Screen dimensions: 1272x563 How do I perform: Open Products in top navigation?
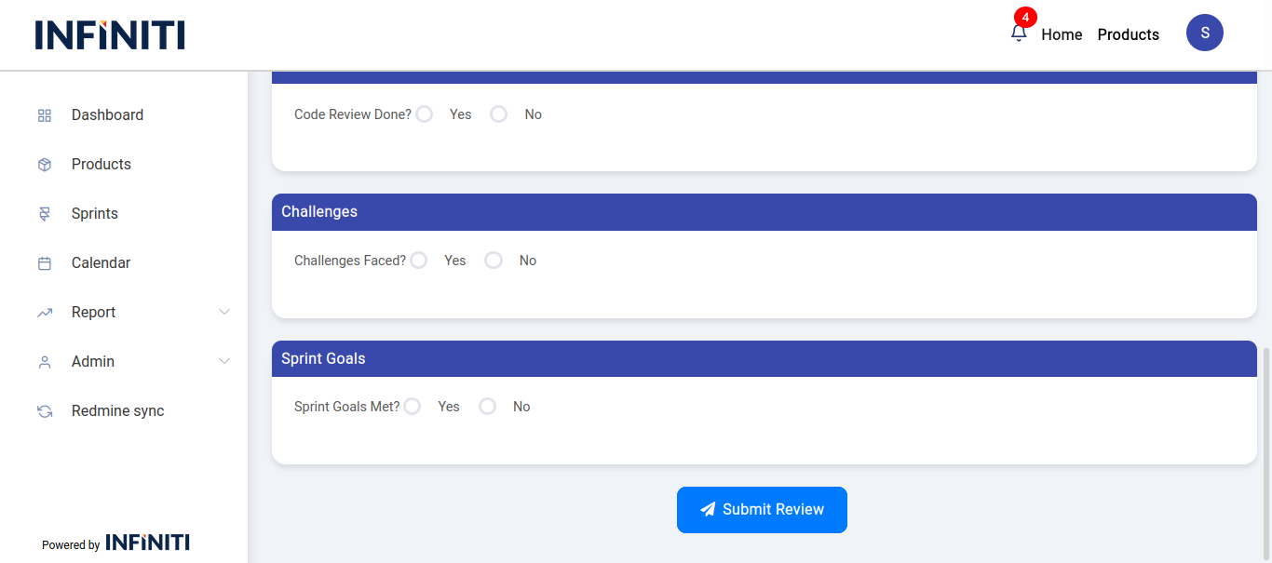(x=1128, y=34)
